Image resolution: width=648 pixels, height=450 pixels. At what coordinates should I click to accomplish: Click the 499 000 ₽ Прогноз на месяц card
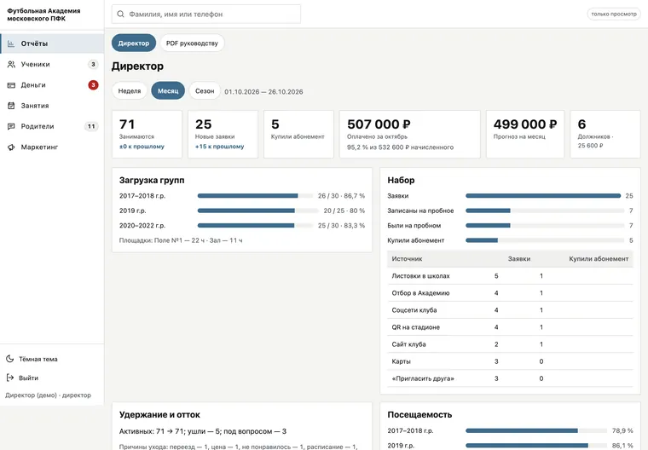(x=525, y=134)
